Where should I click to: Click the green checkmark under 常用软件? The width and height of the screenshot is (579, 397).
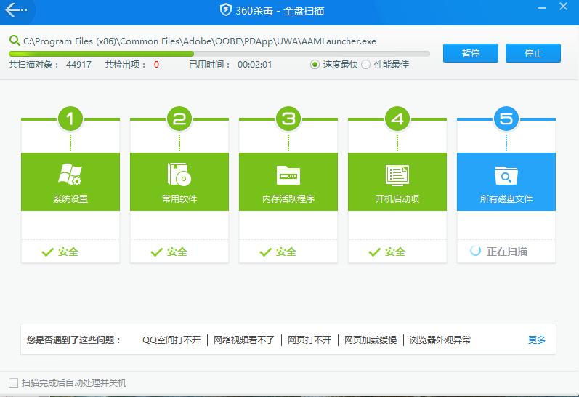pyautogui.click(x=157, y=252)
